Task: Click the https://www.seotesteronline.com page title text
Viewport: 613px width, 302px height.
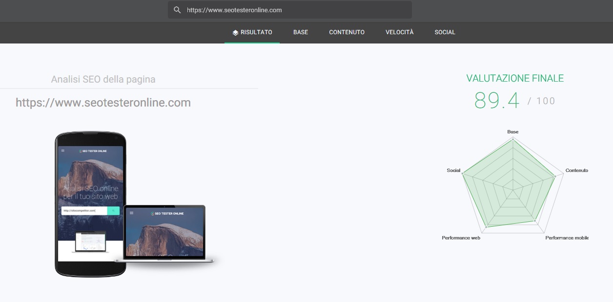Action: pyautogui.click(x=103, y=103)
